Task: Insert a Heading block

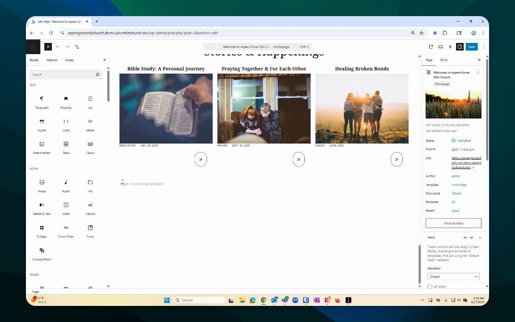Action: point(66,102)
